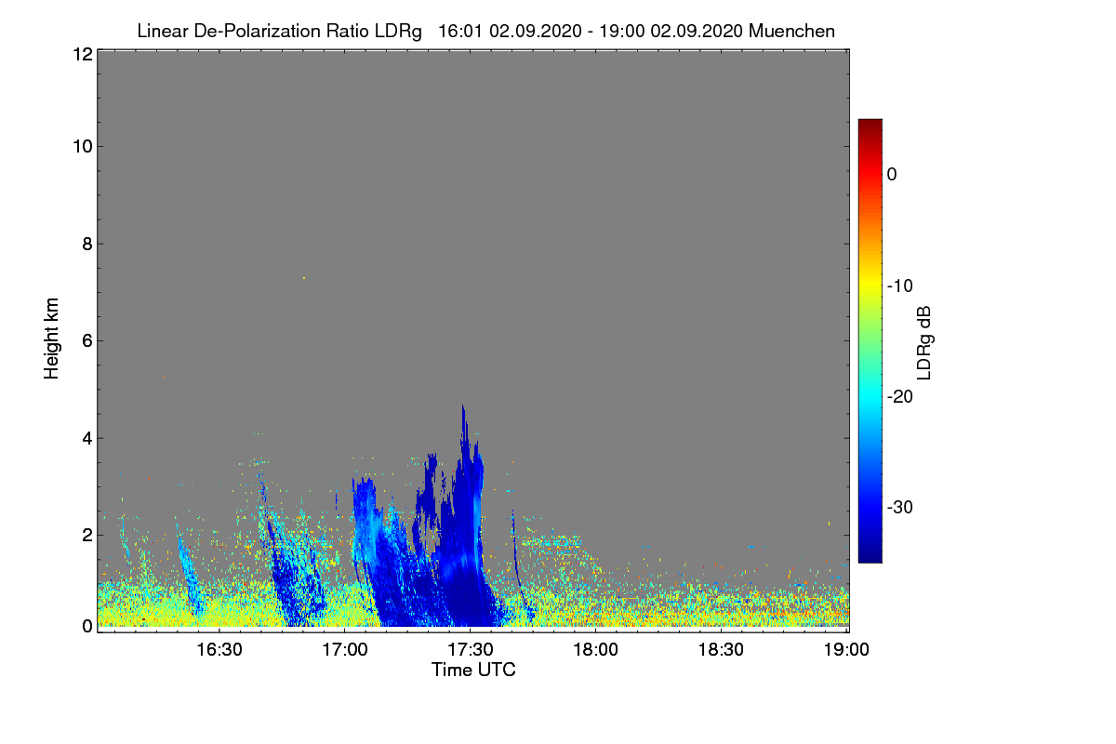Click the plot title 'Linear De-Polarization Ratio LDRg'

pyautogui.click(x=280, y=31)
